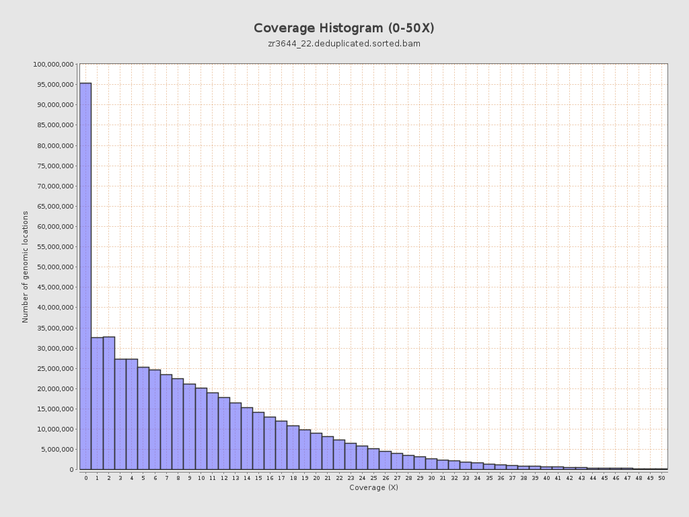Select the histogram bar at coverage 2
This screenshot has width=689, height=517.
[x=109, y=403]
